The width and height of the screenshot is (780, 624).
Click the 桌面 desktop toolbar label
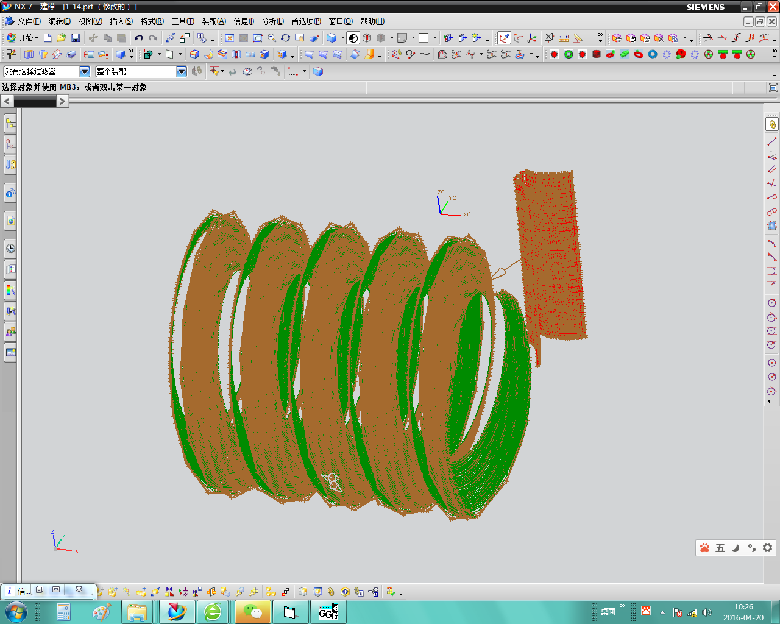tap(608, 611)
